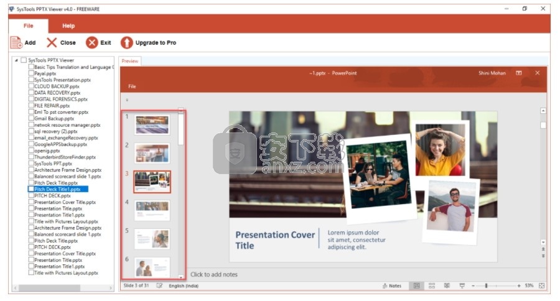560x301 pixels.
Task: Select netwok resource manager.pptx file
Action: point(67,124)
